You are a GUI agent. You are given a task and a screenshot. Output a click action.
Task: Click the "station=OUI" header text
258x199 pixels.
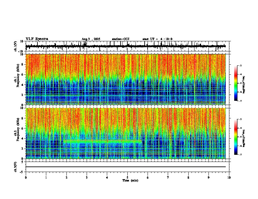pos(121,39)
